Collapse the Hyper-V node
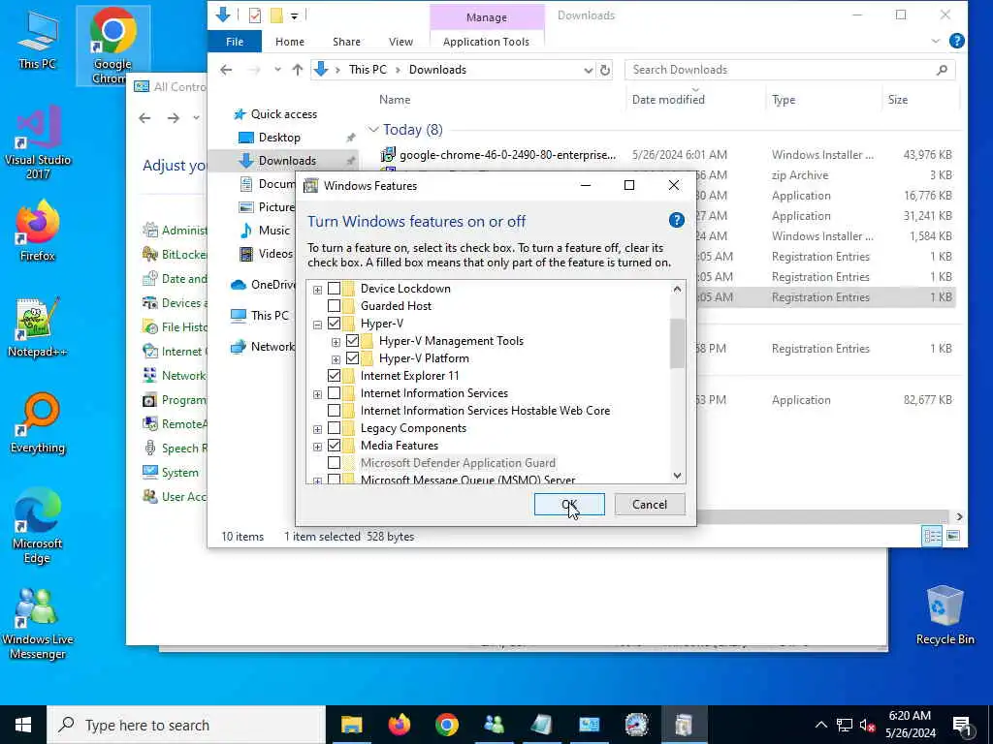 [x=317, y=325]
